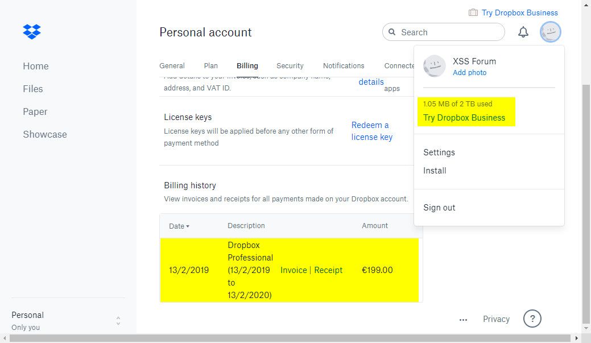The height and width of the screenshot is (343, 591).
Task: Click the XSS Forum profile avatar
Action: tap(435, 66)
